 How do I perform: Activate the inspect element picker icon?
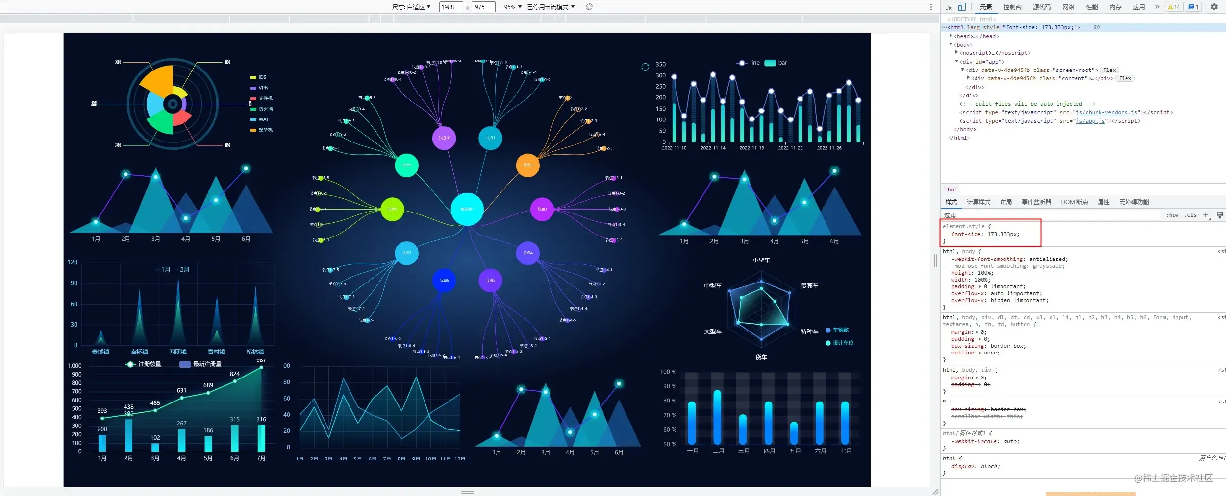pos(949,7)
